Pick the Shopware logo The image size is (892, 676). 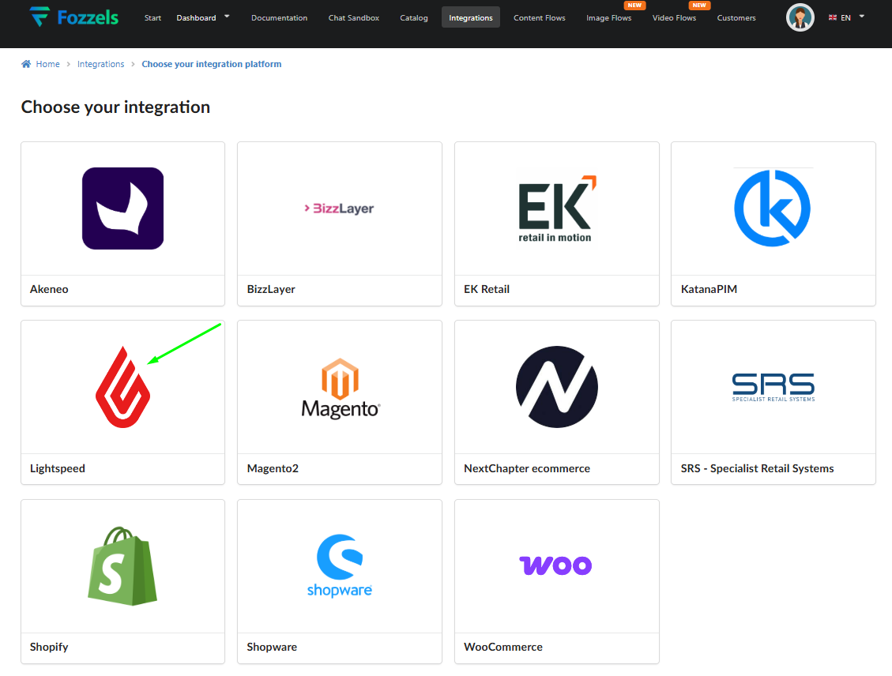340,565
